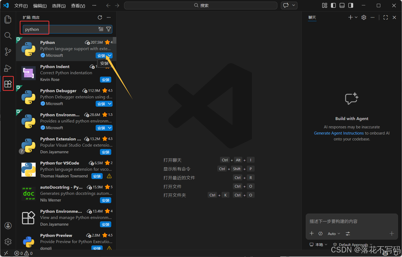Select the Extensions icon in activity bar

point(8,84)
